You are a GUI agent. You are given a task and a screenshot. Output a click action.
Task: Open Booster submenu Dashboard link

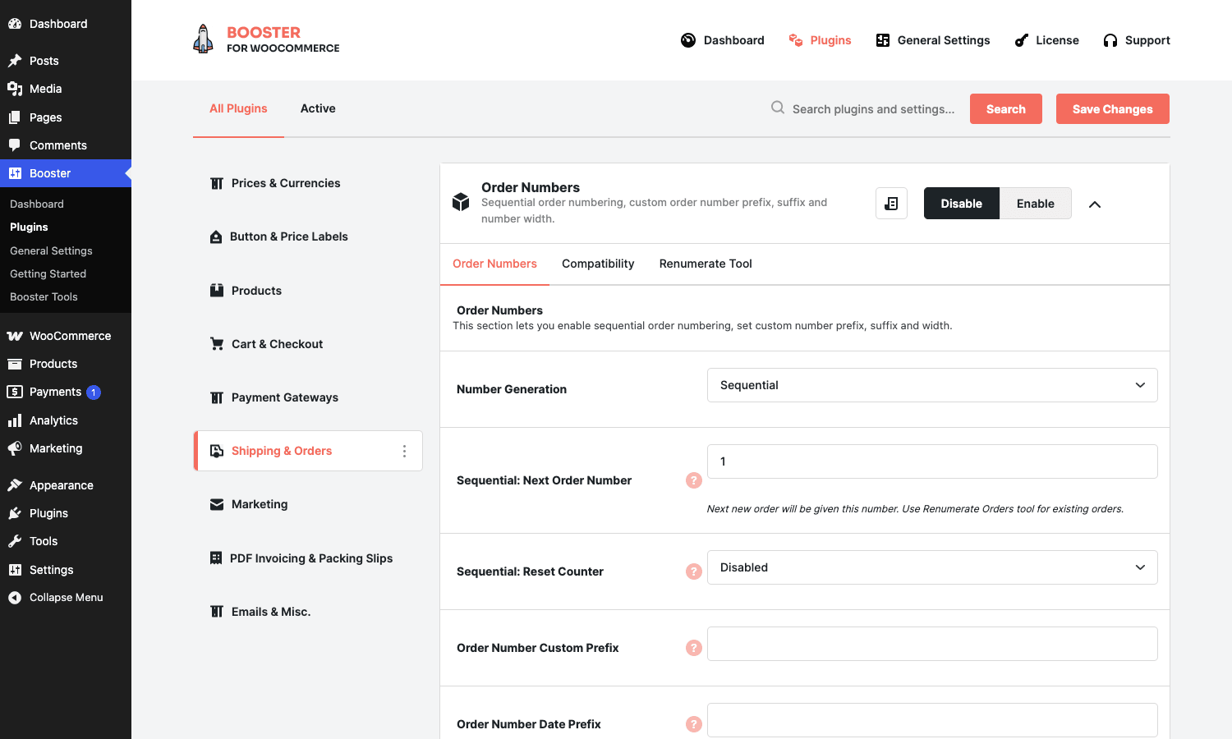(x=37, y=204)
